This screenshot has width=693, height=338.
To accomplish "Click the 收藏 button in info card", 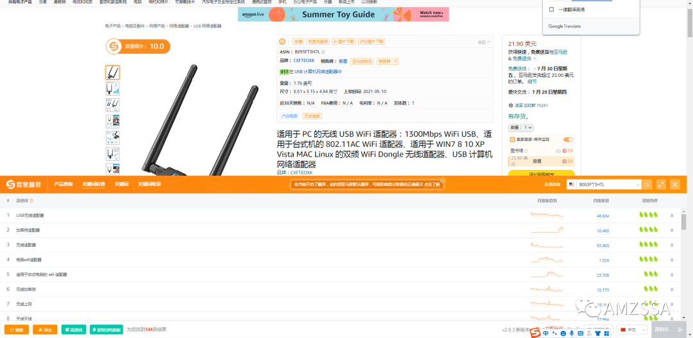I will [298, 42].
